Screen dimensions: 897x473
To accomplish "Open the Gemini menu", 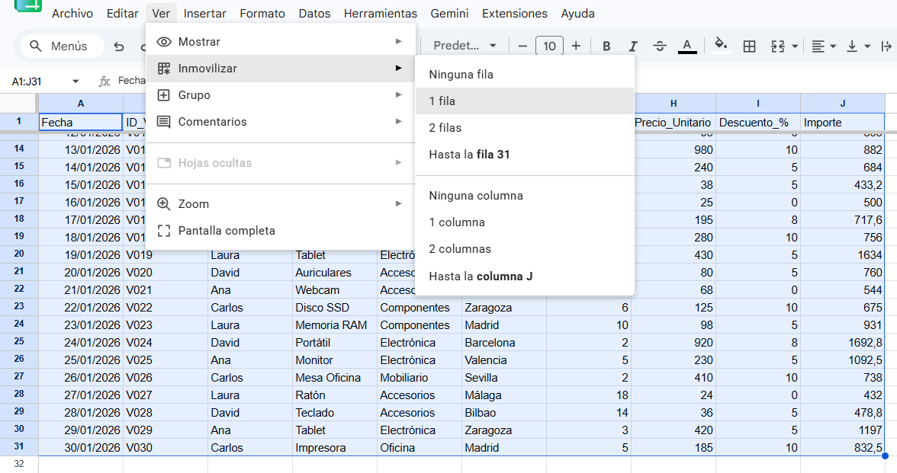I will 450,13.
